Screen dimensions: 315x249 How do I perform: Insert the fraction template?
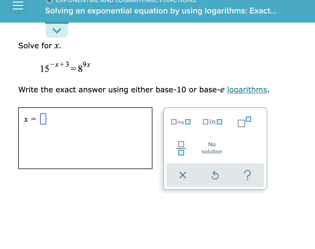coord(181,148)
